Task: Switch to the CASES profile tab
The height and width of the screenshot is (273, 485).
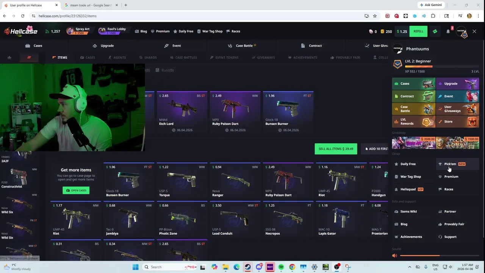Action: (88, 58)
